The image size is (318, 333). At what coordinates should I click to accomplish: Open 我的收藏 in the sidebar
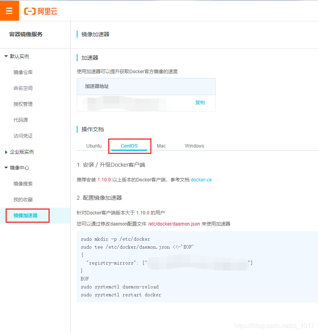coord(23,200)
